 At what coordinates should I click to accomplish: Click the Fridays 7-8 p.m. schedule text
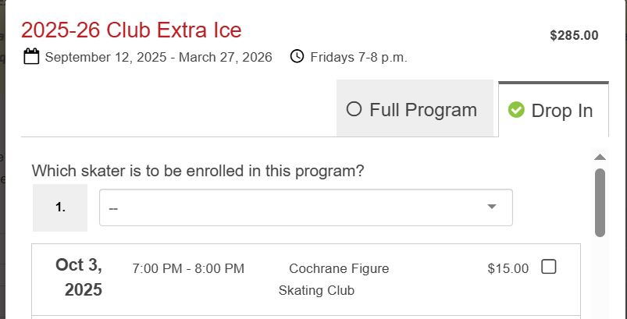tap(358, 57)
